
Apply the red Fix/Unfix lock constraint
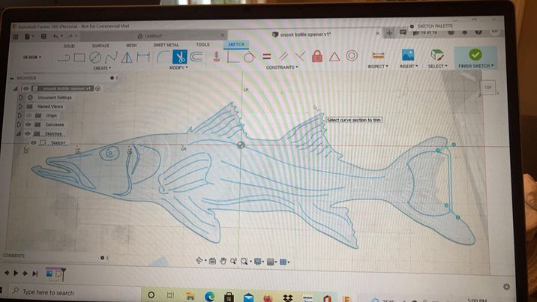coord(316,57)
